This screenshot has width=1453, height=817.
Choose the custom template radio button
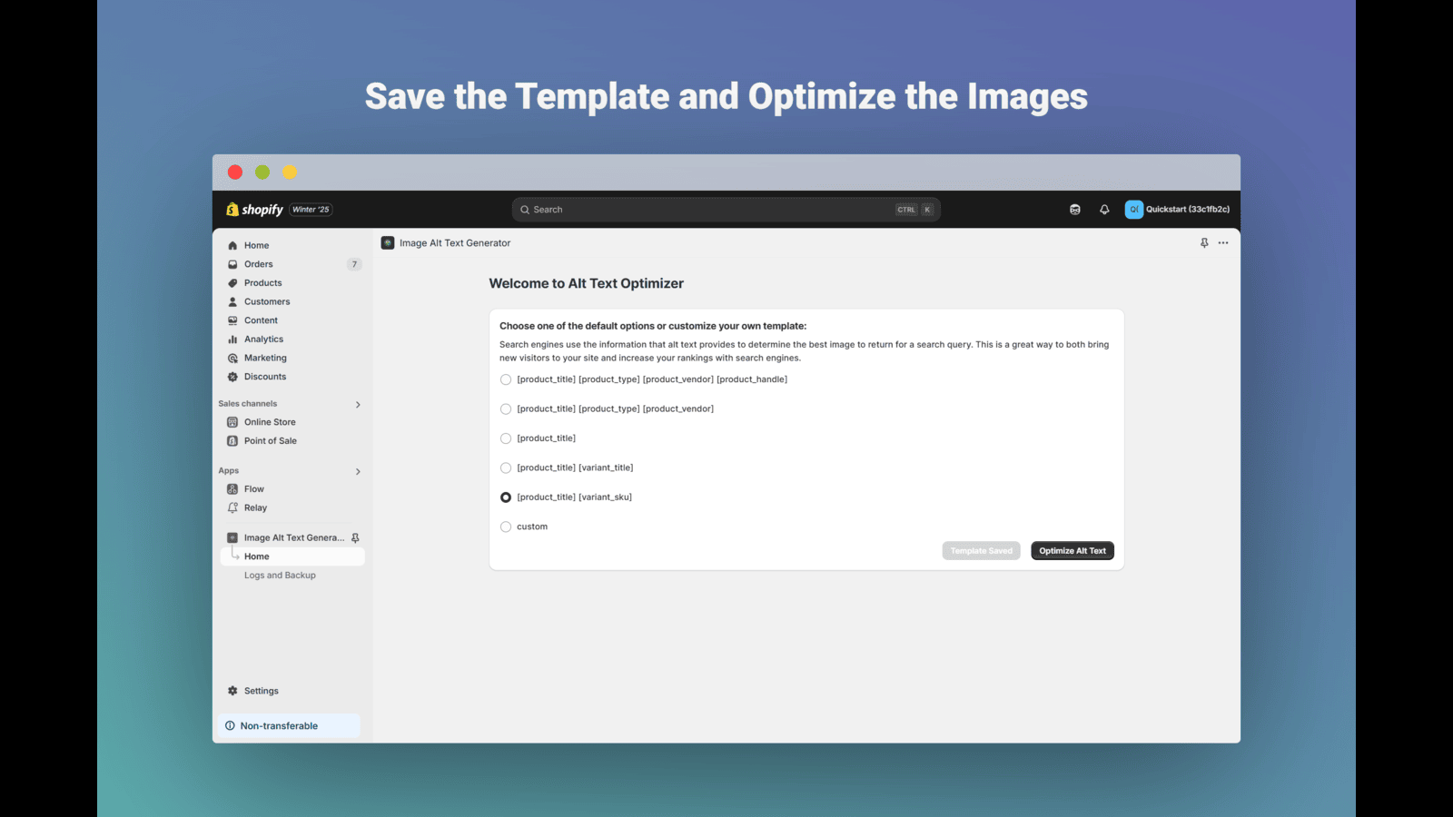click(x=506, y=527)
